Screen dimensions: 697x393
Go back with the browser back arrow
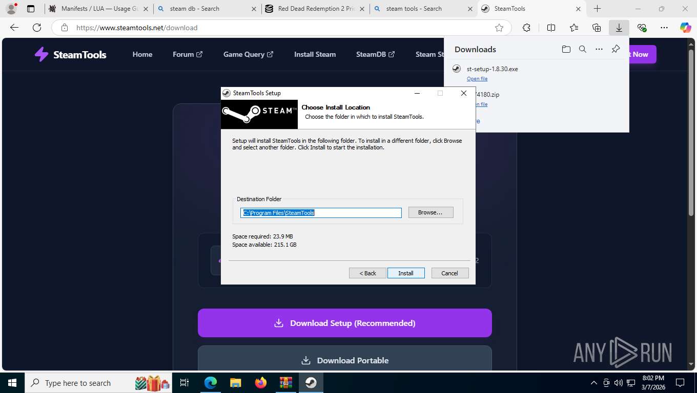(x=14, y=28)
